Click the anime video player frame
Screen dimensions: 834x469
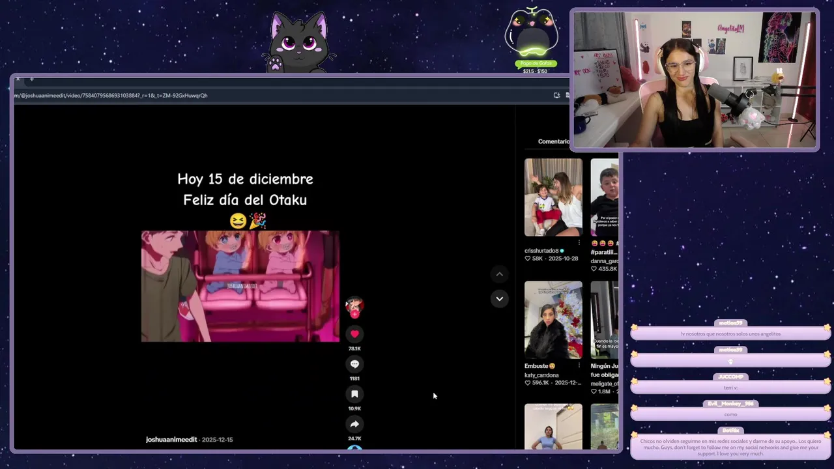pos(240,286)
